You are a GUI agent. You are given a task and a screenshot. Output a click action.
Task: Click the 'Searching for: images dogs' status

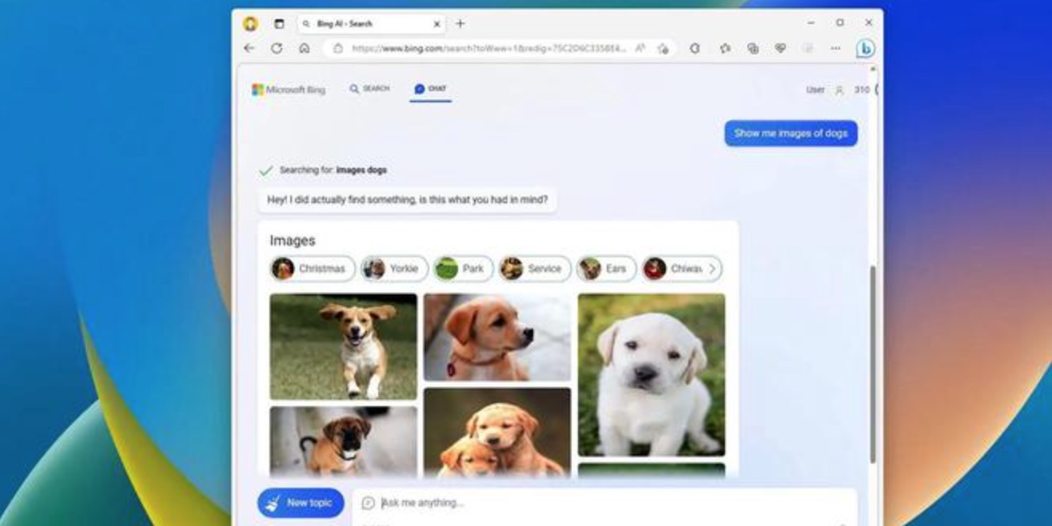[x=333, y=170]
